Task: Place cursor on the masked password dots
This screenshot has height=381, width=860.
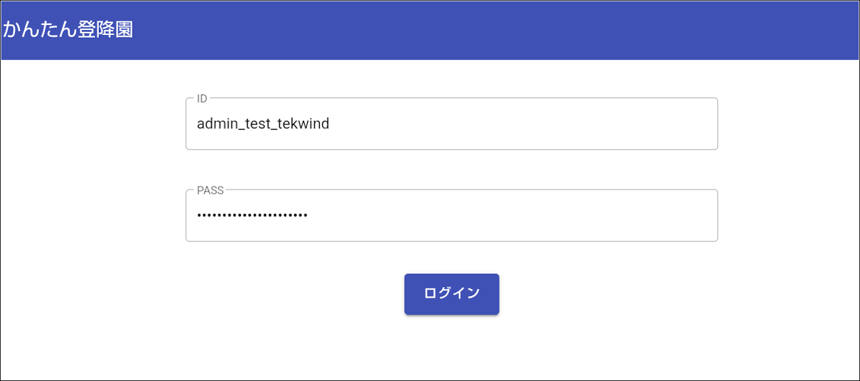Action: (x=252, y=216)
